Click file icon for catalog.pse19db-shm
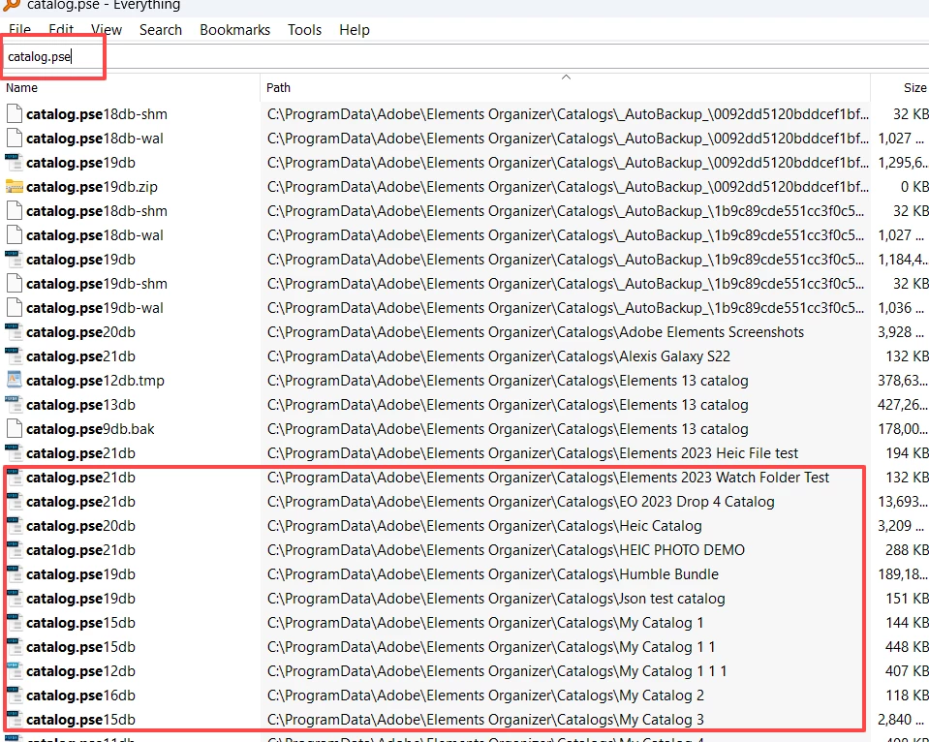The width and height of the screenshot is (929, 742). pyautogui.click(x=15, y=284)
